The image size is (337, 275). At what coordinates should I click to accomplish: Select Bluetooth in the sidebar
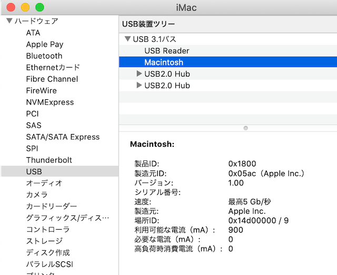pyautogui.click(x=44, y=56)
